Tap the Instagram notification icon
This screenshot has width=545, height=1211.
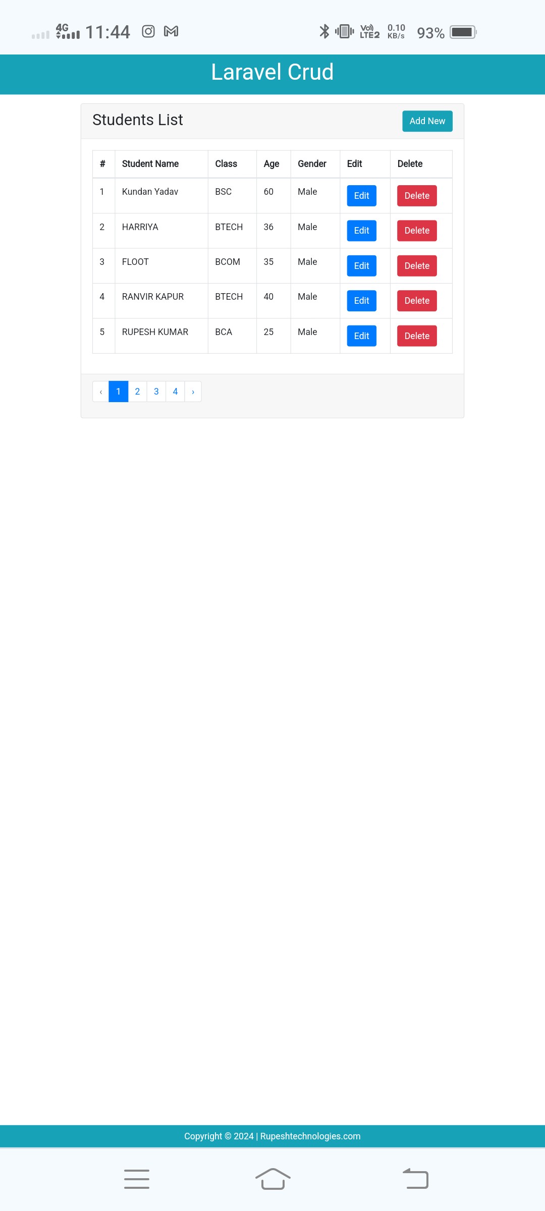[x=148, y=31]
